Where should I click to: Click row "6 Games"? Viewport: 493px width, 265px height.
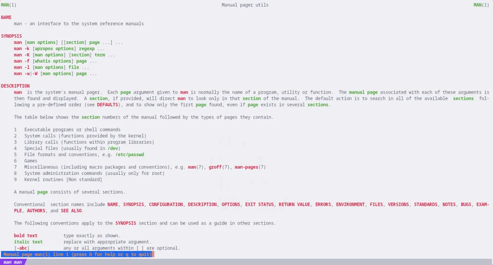click(26, 161)
